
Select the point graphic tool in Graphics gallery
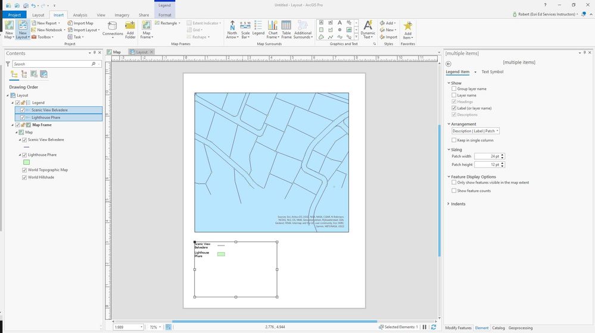pyautogui.click(x=339, y=30)
